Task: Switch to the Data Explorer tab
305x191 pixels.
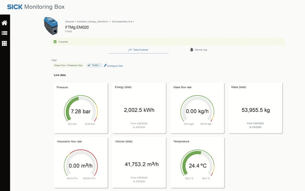Action: (138, 50)
